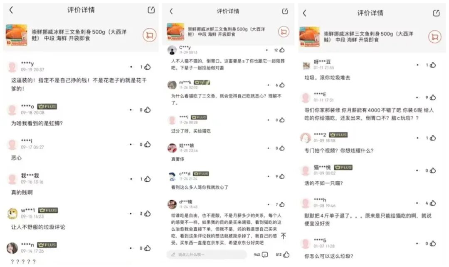
Task: Open the more-options dot beside c***d's comment
Action: pyautogui.click(x=268, y=177)
